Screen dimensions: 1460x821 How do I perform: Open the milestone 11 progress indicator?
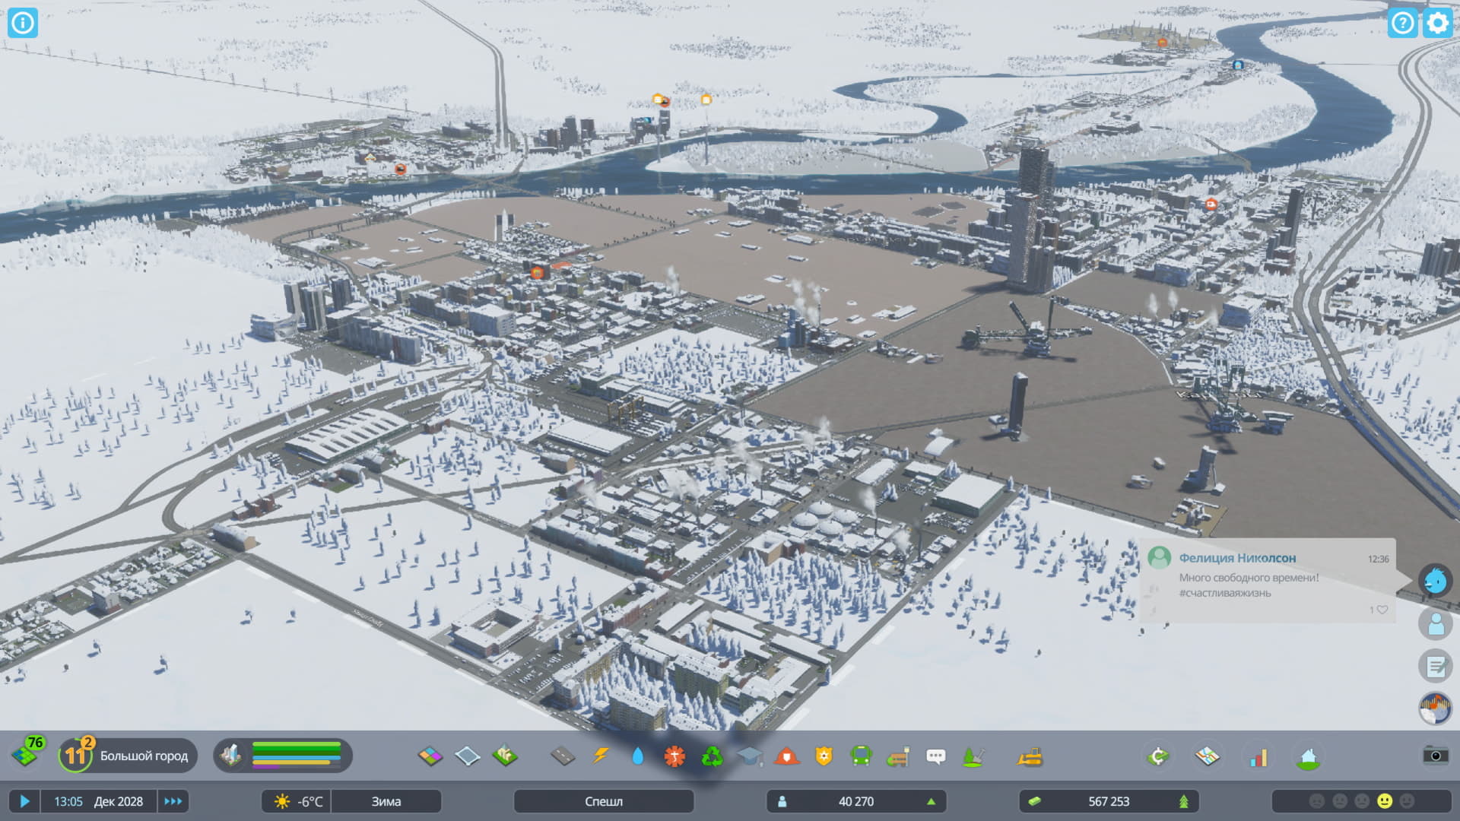tap(76, 755)
